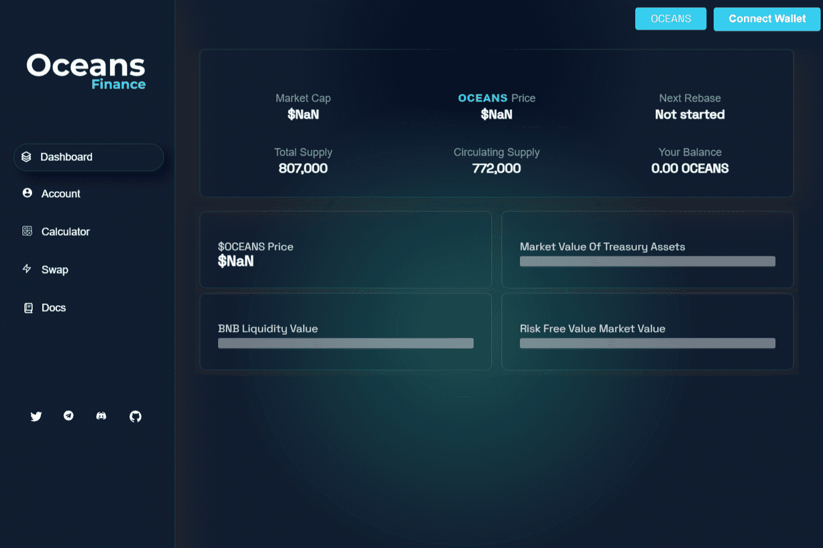Open the Telegram social link
The height and width of the screenshot is (548, 823).
pos(69,416)
